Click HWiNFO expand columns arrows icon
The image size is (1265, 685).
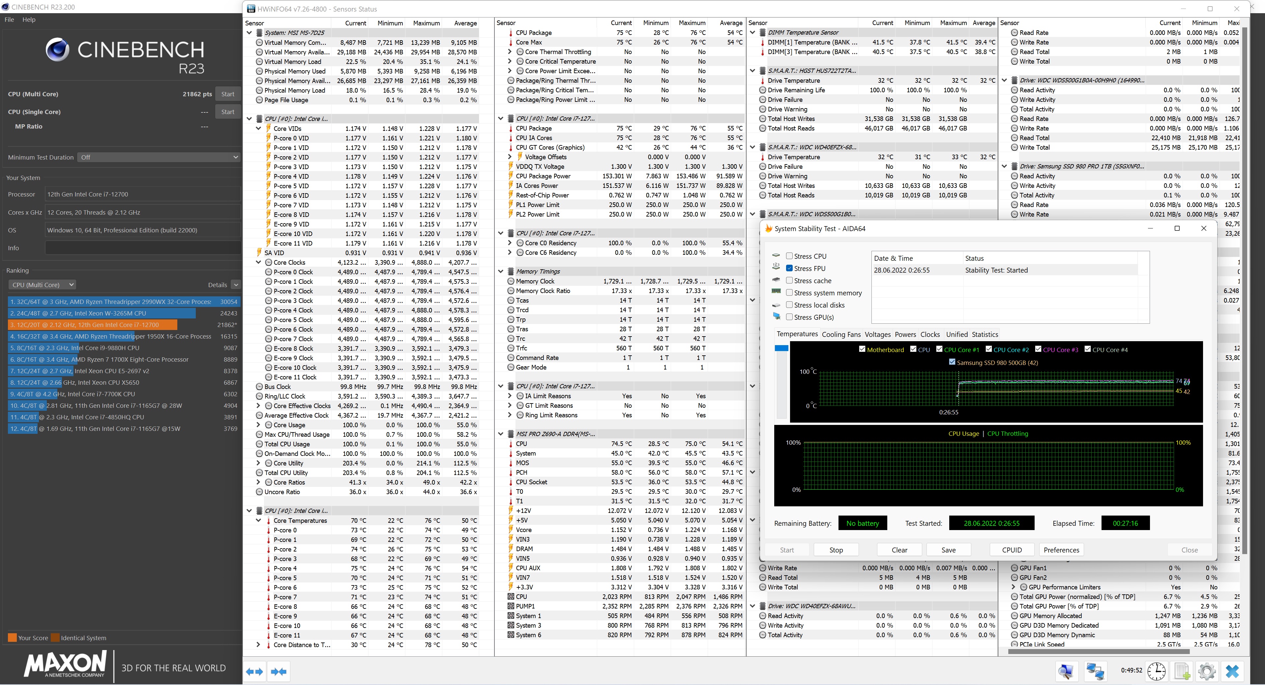(x=254, y=671)
